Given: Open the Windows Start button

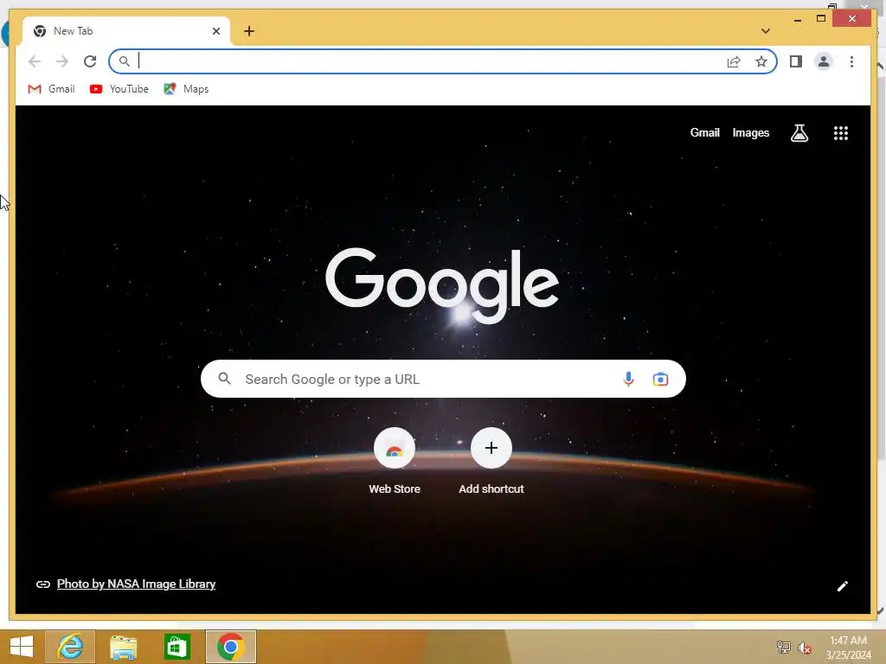Looking at the screenshot, I should pos(22,647).
